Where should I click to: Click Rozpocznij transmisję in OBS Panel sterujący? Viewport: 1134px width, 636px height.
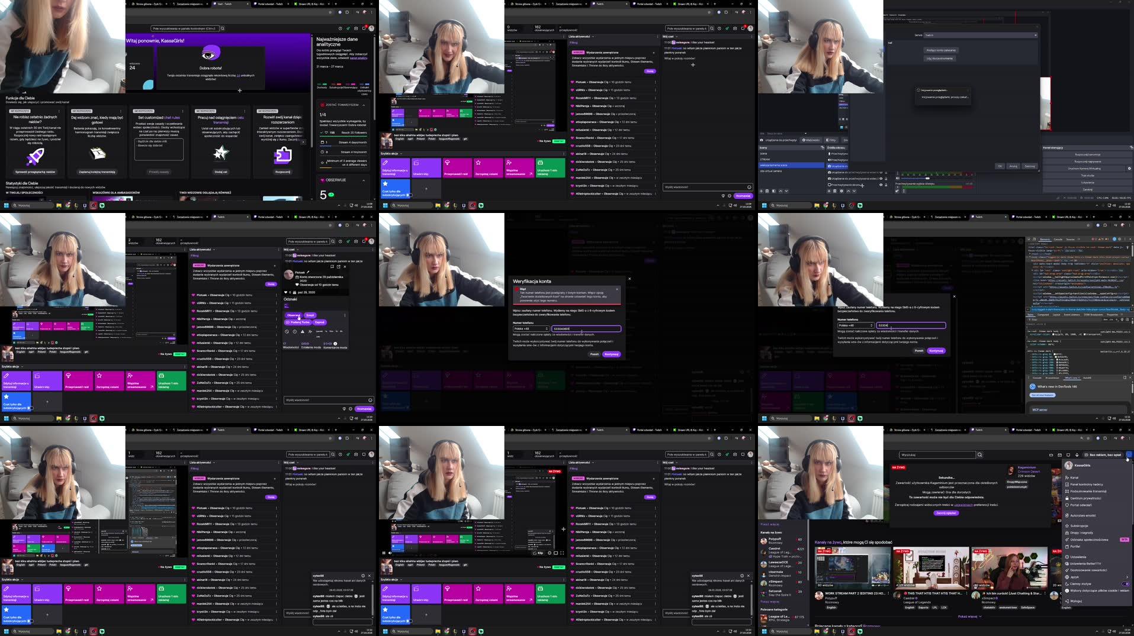pos(1088,154)
